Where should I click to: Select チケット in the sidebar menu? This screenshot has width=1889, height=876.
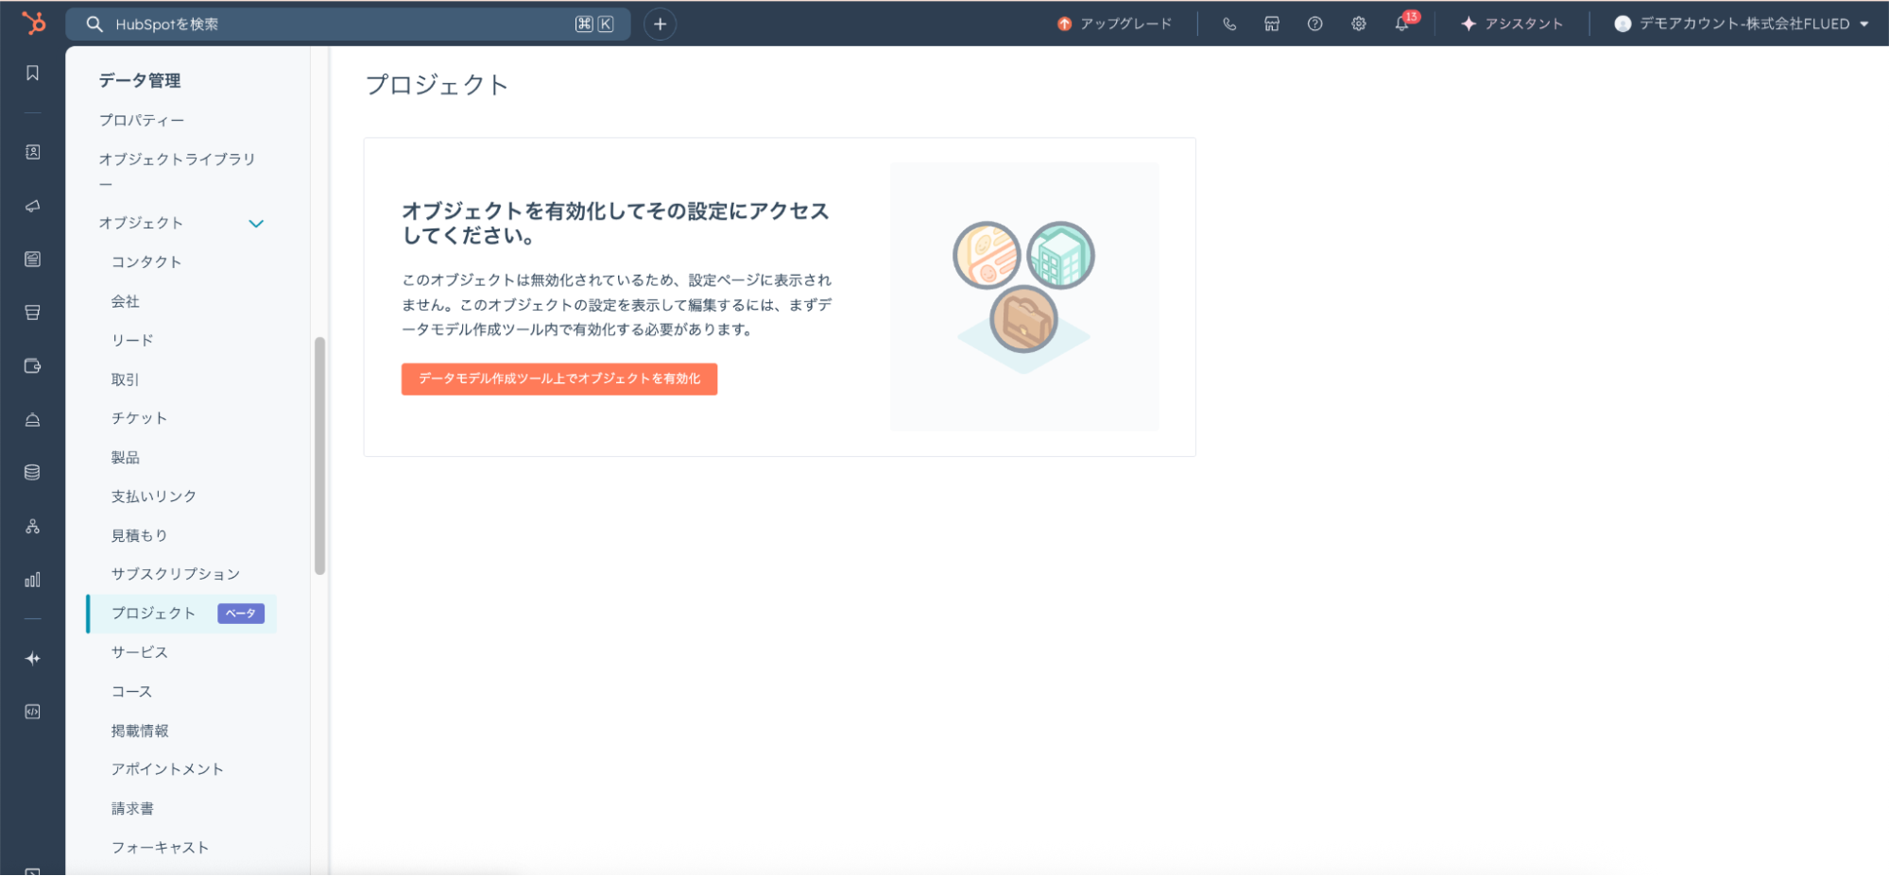point(139,418)
